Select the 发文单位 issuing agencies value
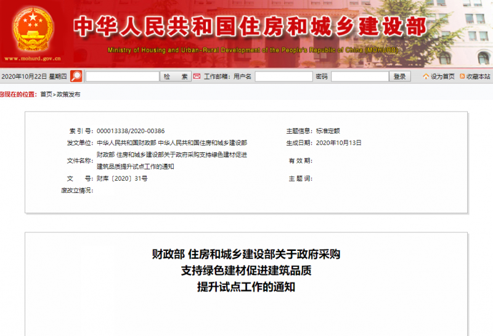Viewport: 493px width, 336px height. 172,143
